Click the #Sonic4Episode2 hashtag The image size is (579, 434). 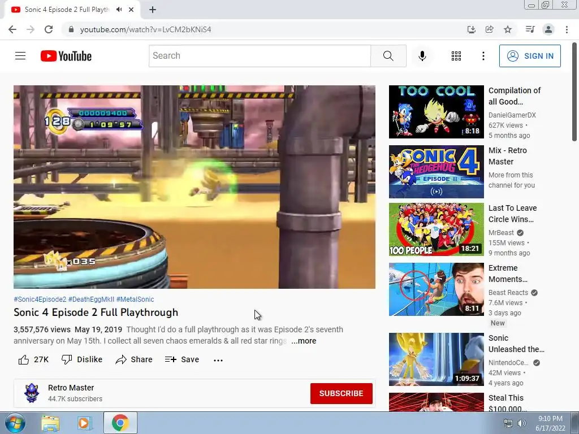tap(40, 300)
